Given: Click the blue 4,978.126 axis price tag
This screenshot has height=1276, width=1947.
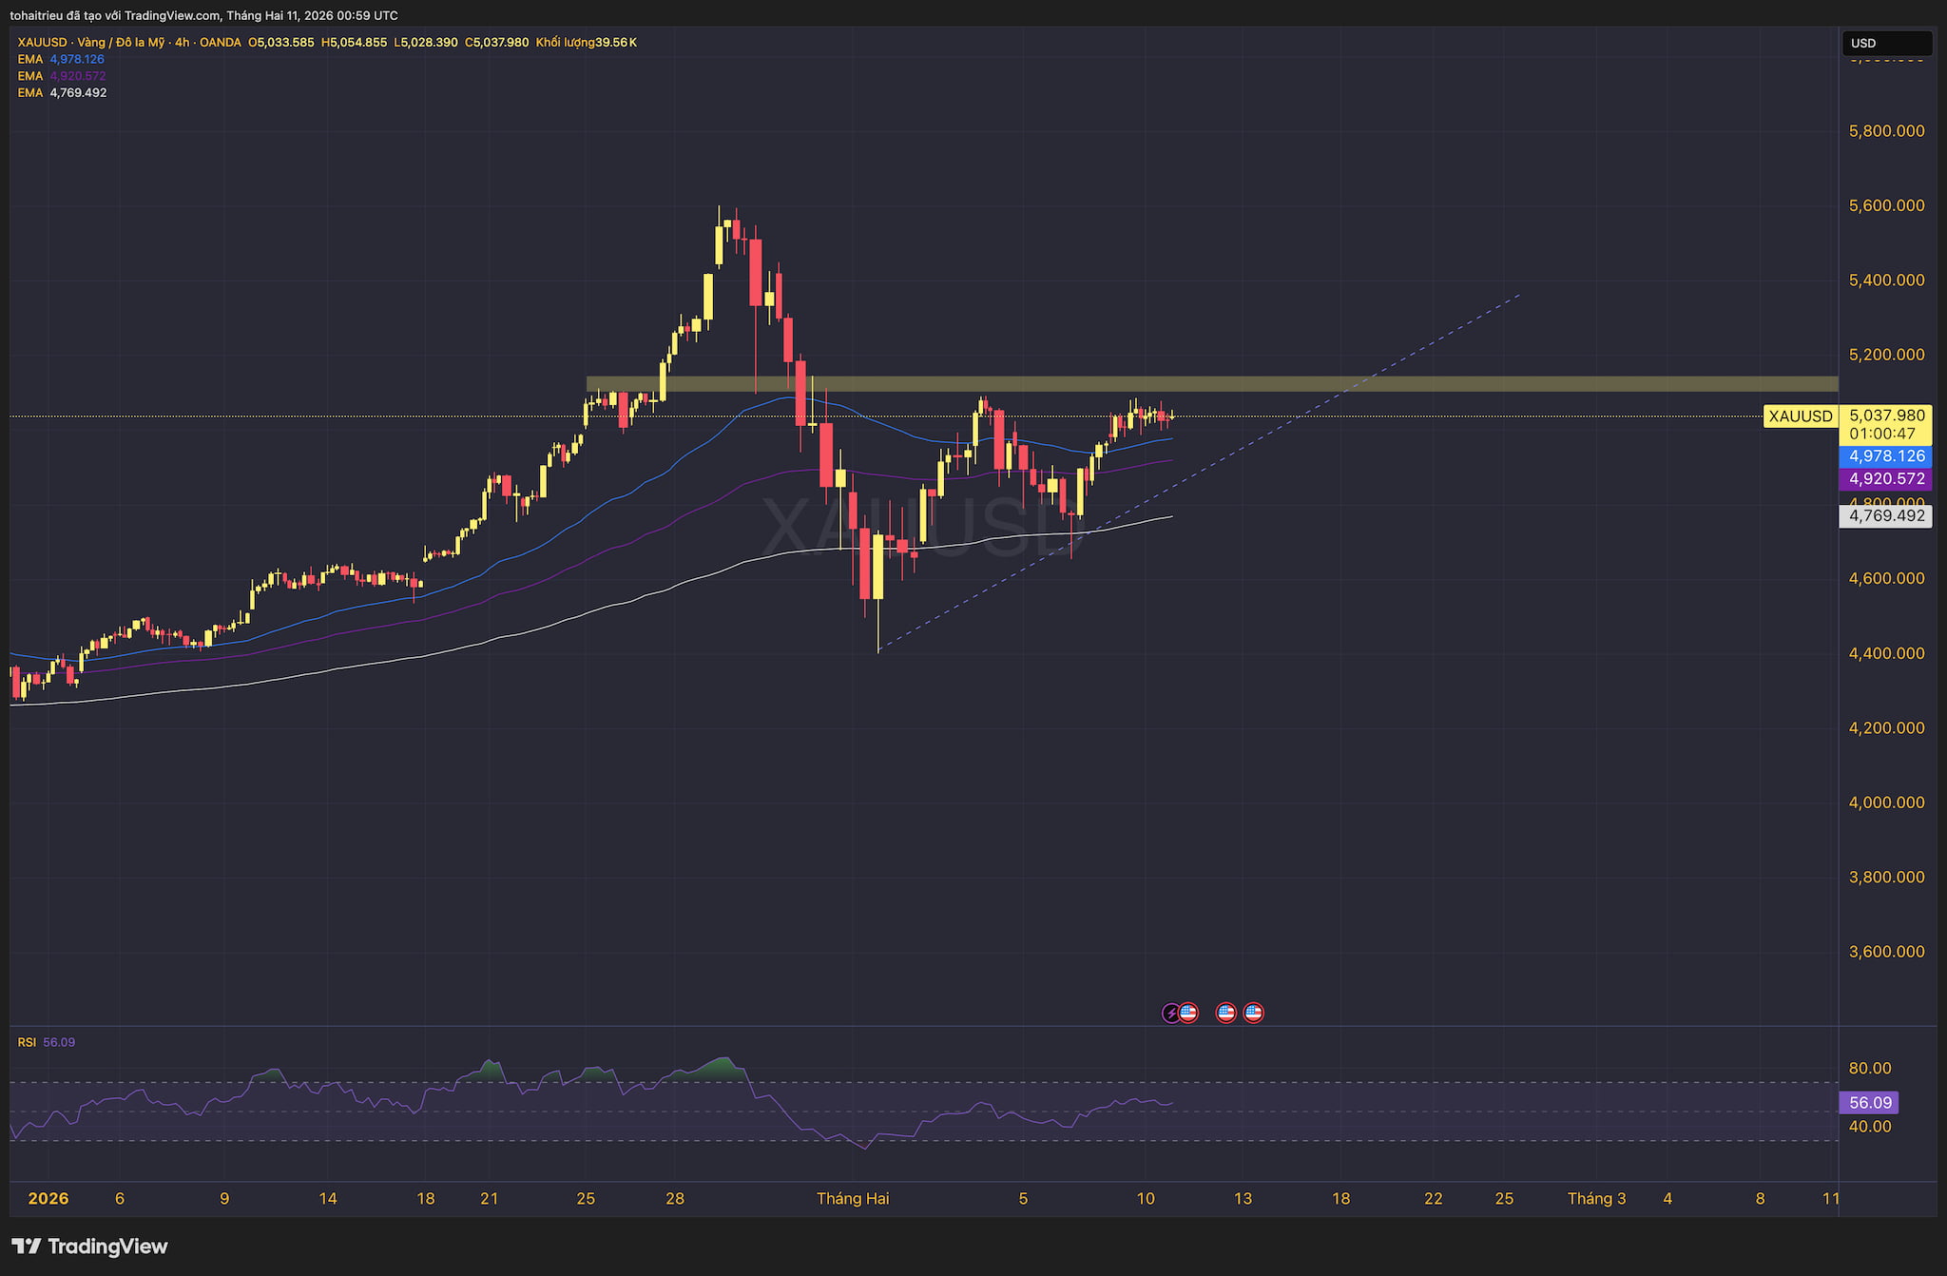Looking at the screenshot, I should [x=1886, y=456].
